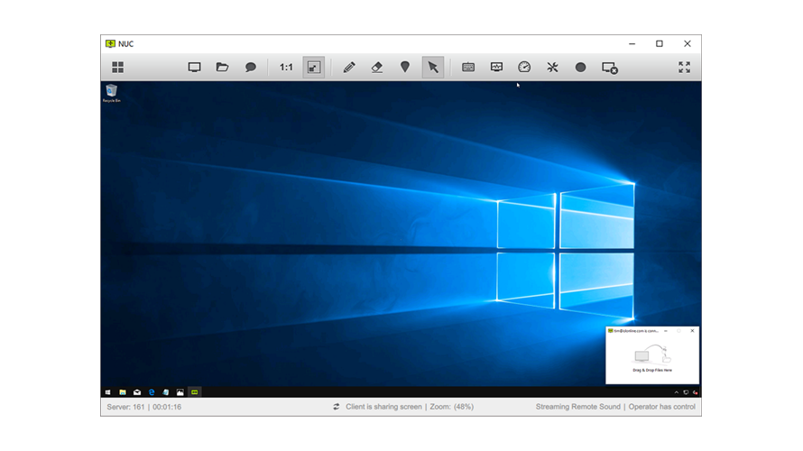Select the pencil annotation tool

click(349, 68)
